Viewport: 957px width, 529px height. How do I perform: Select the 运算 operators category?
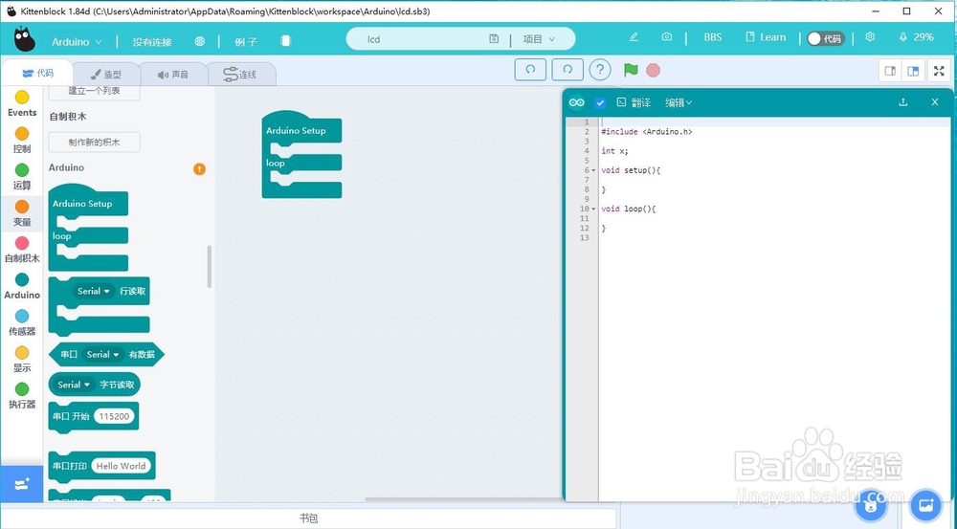[x=22, y=177]
